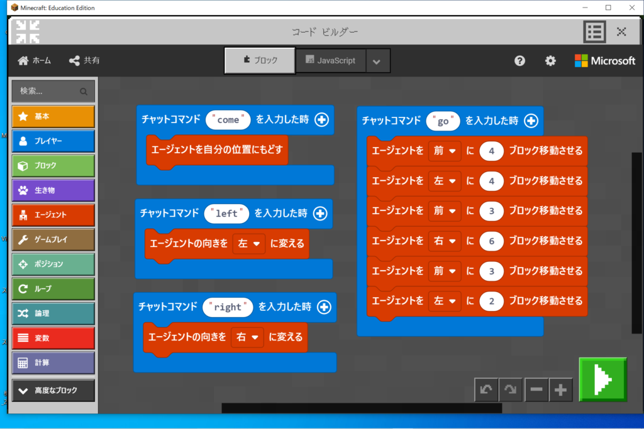Click the 共有 share button
This screenshot has width=644, height=429.
point(84,61)
